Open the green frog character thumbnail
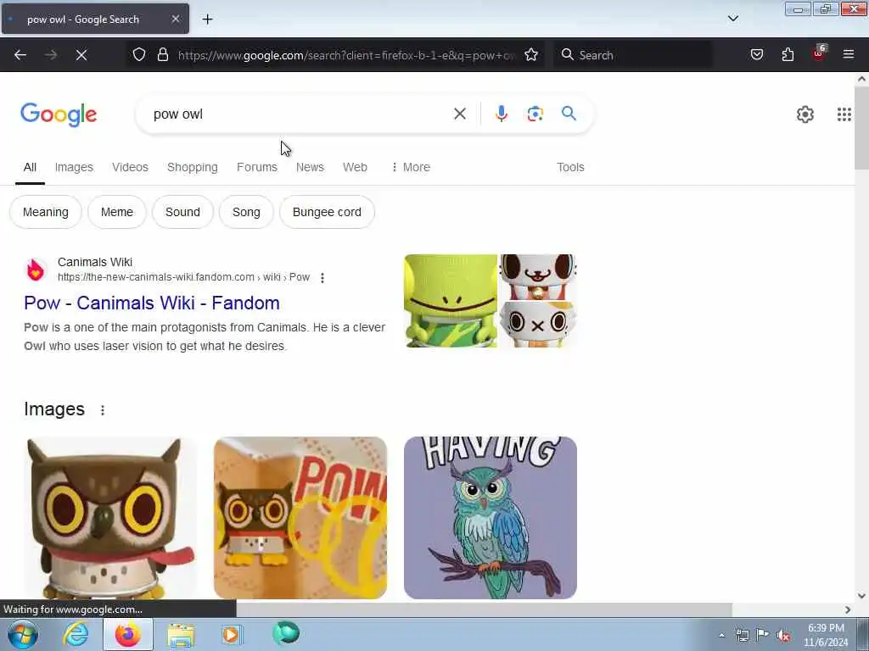Image resolution: width=869 pixels, height=651 pixels. (x=451, y=301)
